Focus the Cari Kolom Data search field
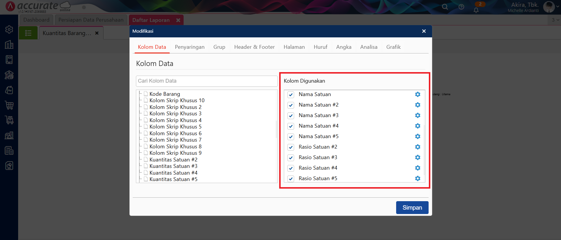 coord(206,81)
